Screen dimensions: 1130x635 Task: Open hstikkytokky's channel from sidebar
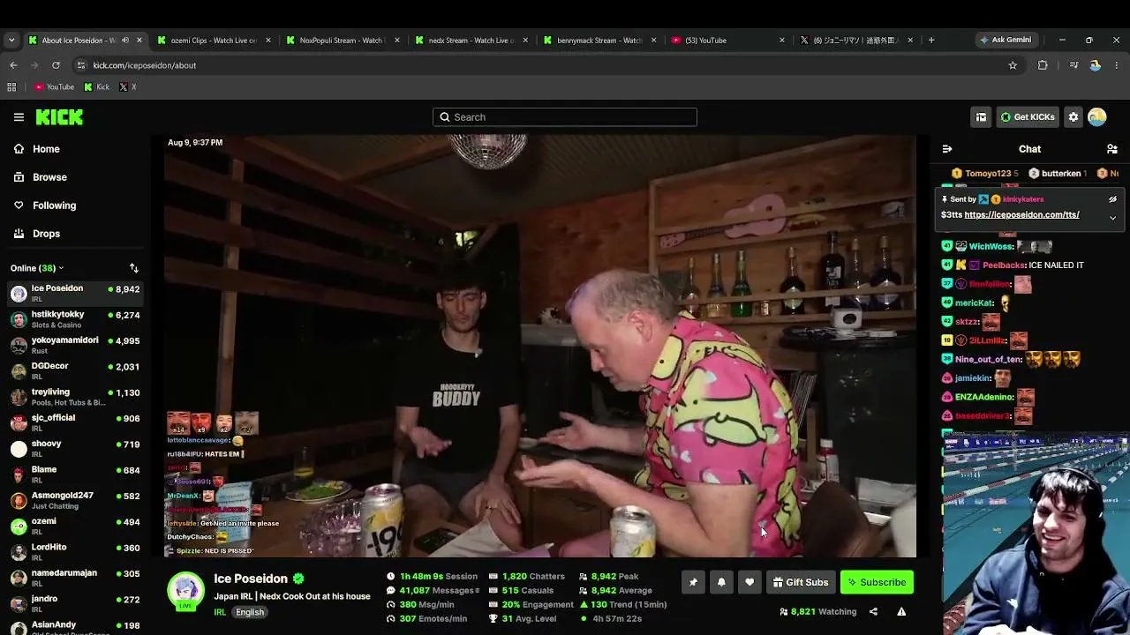pyautogui.click(x=74, y=319)
